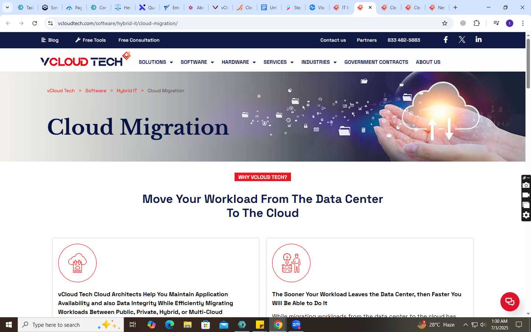Open the LinkedIn social icon
Viewport: 531px width, 332px height.
coord(478,39)
